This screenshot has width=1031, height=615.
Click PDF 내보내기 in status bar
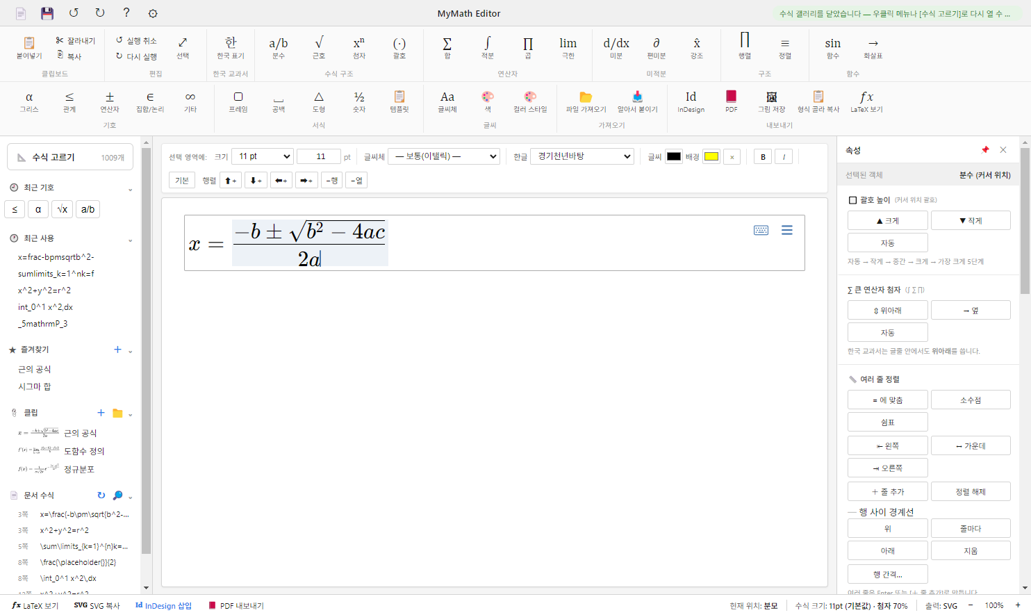[x=236, y=606]
